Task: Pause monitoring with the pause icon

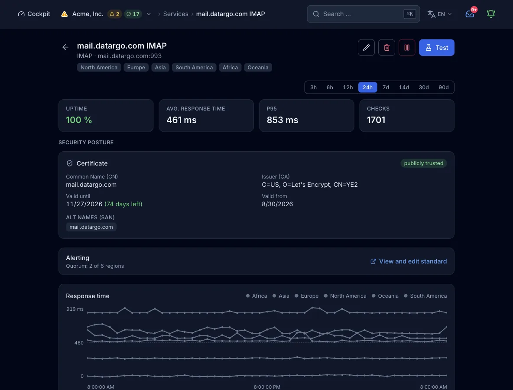Action: 407,47
